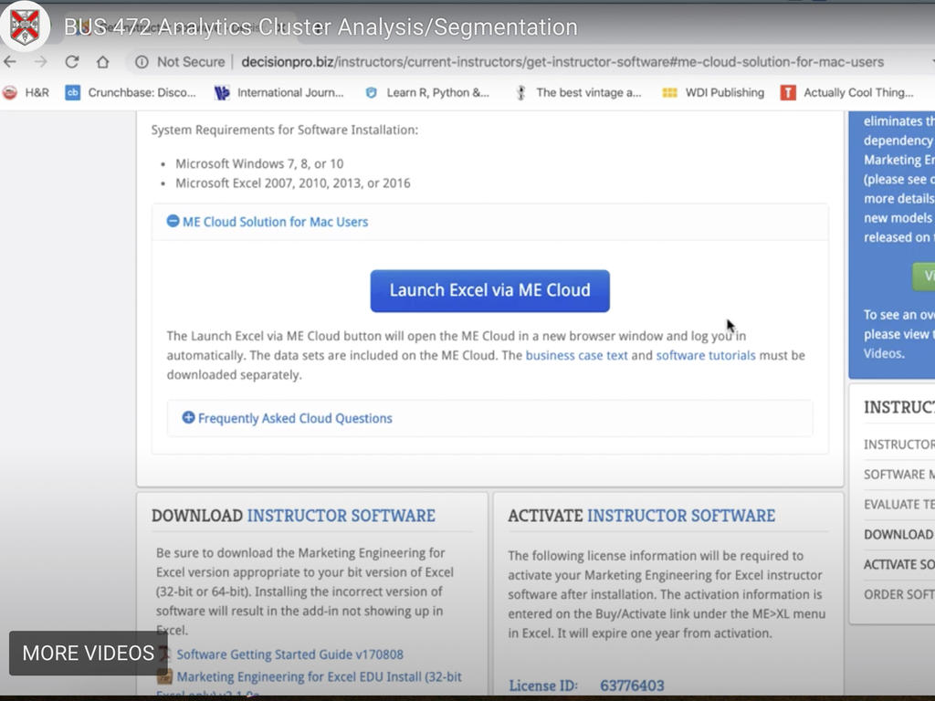
Task: Click the video channel logo avatar
Action: (x=25, y=26)
